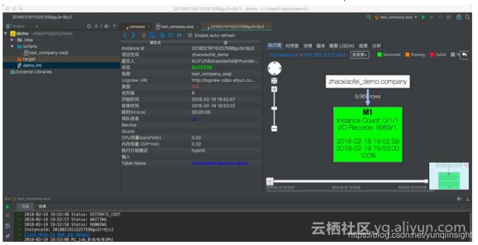Switch to the 结果 tab in Run panel
This screenshot has width=478, height=245.
pos(42,206)
